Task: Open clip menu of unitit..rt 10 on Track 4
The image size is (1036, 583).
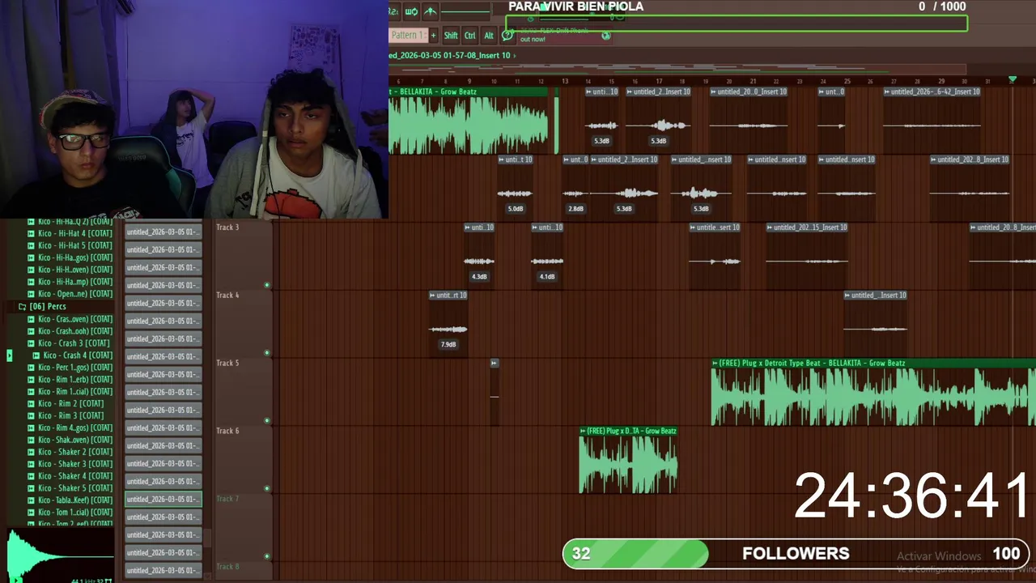Action: click(x=433, y=296)
